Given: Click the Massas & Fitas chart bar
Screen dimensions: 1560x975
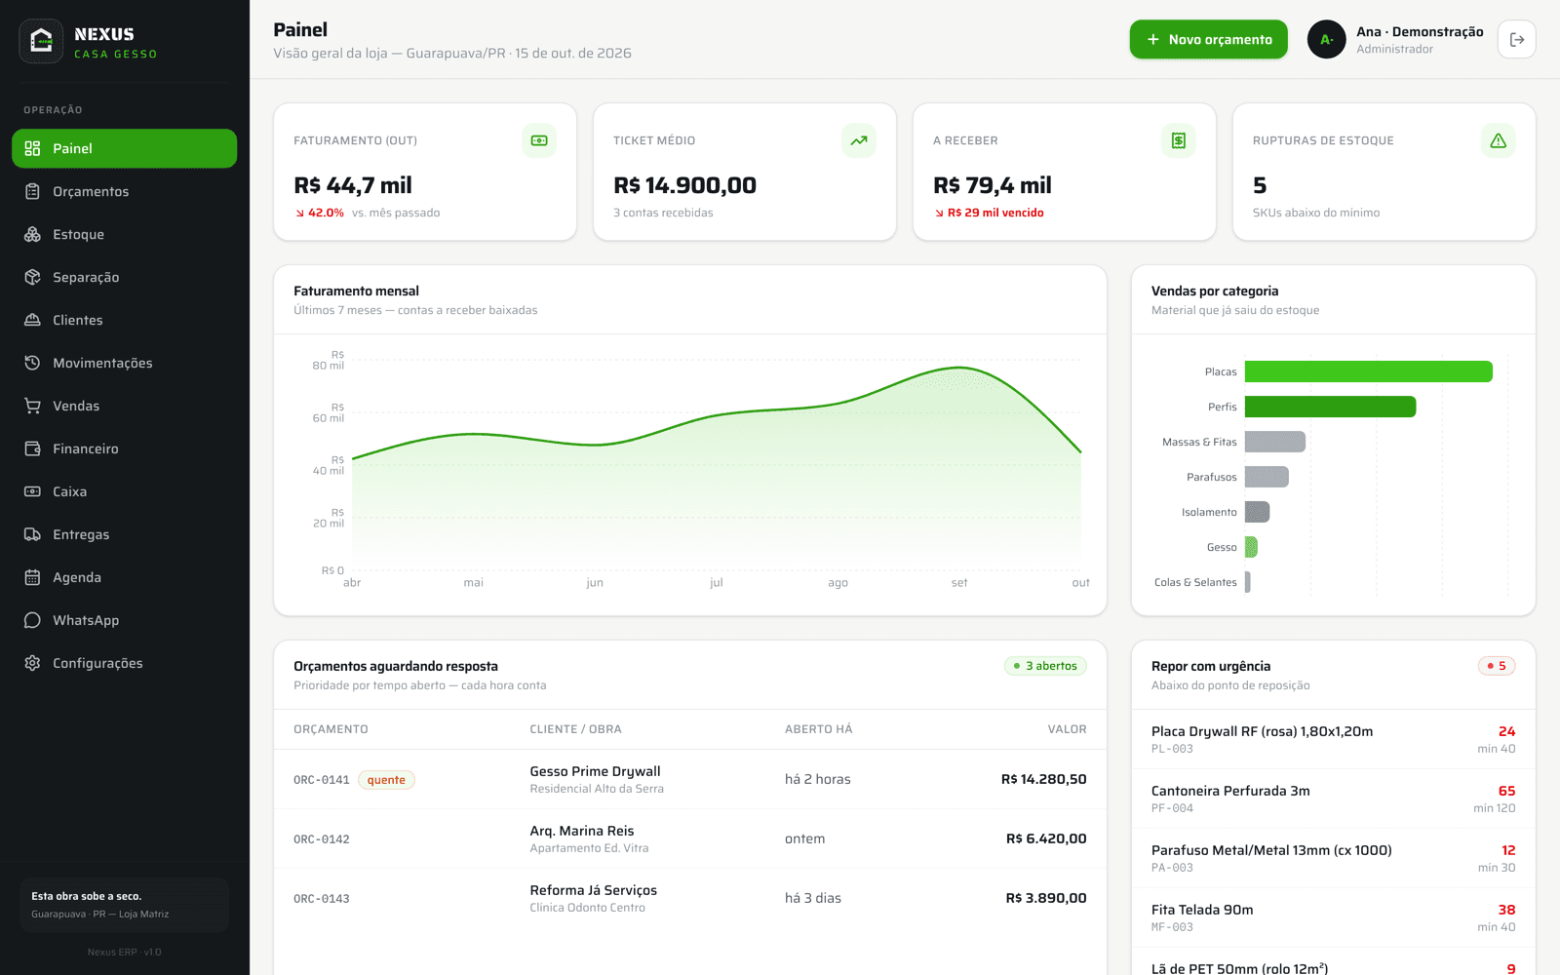Looking at the screenshot, I should [1275, 442].
